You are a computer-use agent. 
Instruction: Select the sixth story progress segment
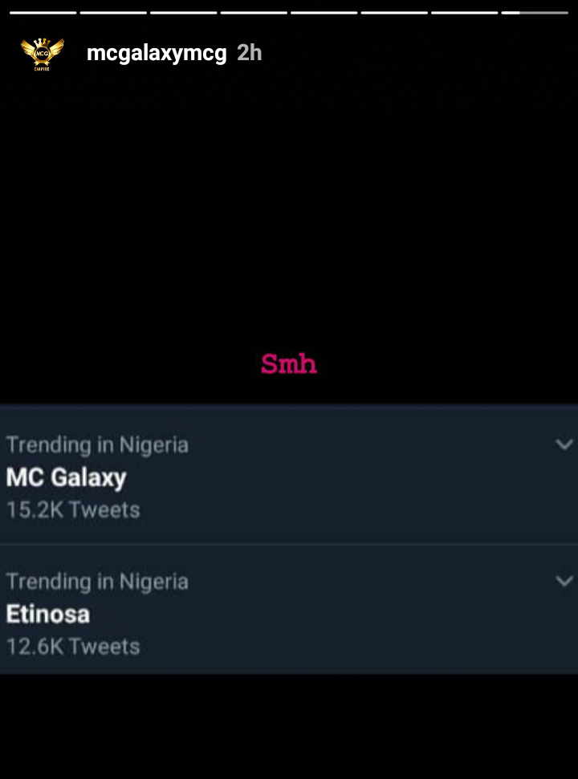[x=394, y=13]
